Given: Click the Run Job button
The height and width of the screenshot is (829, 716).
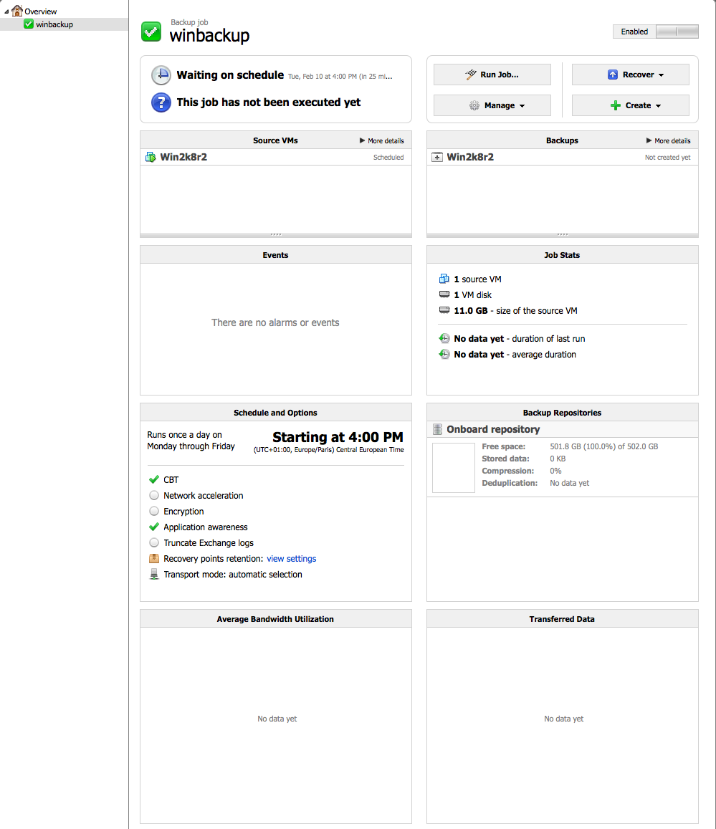Looking at the screenshot, I should coord(492,75).
